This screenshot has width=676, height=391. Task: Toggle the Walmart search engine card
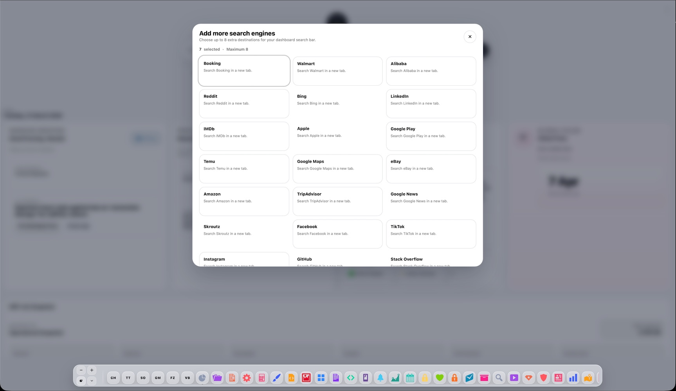click(337, 71)
